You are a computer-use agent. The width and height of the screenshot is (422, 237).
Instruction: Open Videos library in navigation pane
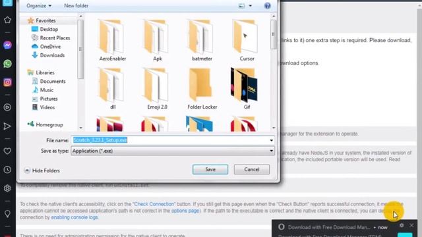(44, 107)
